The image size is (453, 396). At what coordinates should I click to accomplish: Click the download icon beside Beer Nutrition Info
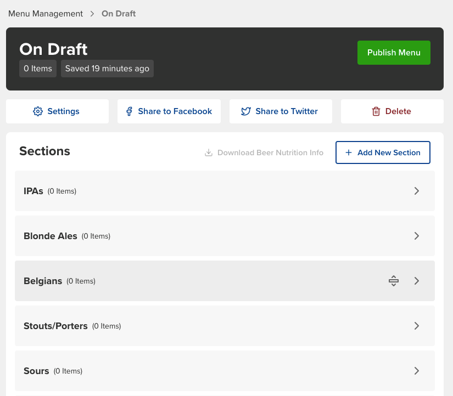point(209,152)
